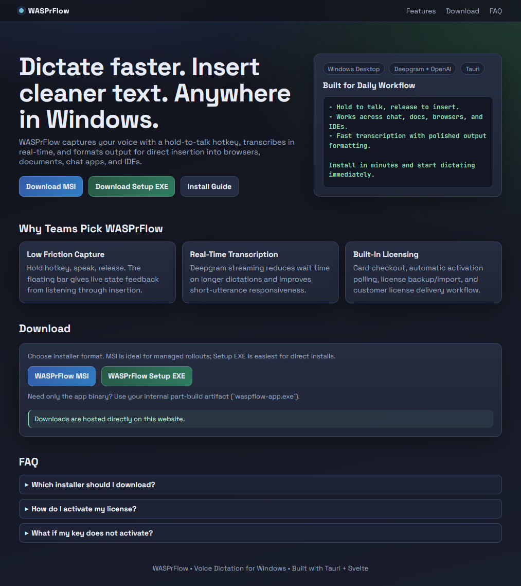Open the Install Guide
The height and width of the screenshot is (586, 521).
(x=209, y=186)
